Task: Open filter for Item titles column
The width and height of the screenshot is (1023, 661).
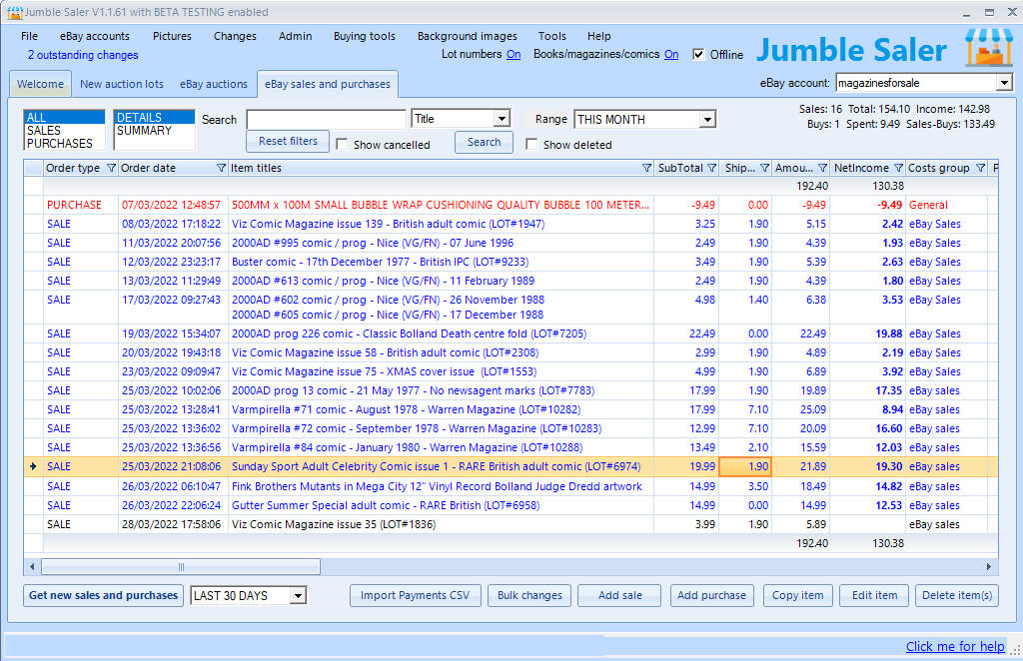Action: (x=646, y=168)
